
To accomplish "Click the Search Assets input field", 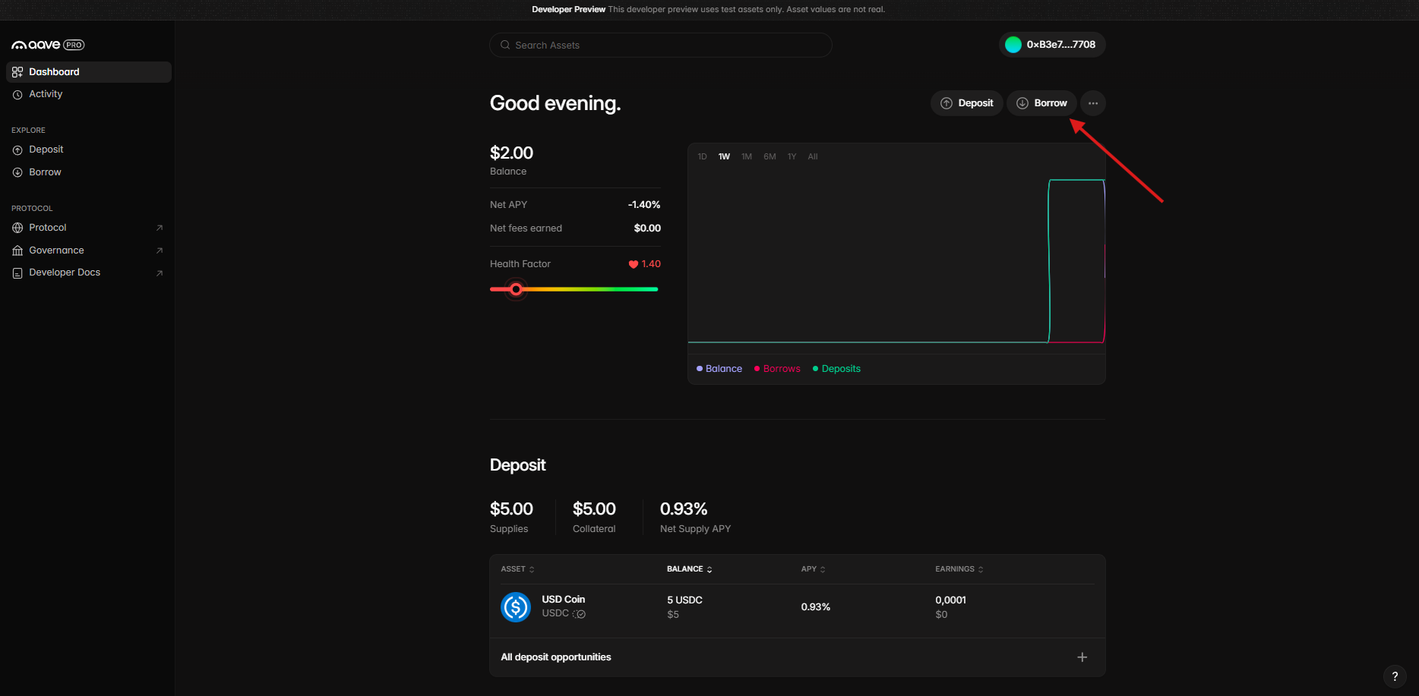I will pyautogui.click(x=660, y=46).
